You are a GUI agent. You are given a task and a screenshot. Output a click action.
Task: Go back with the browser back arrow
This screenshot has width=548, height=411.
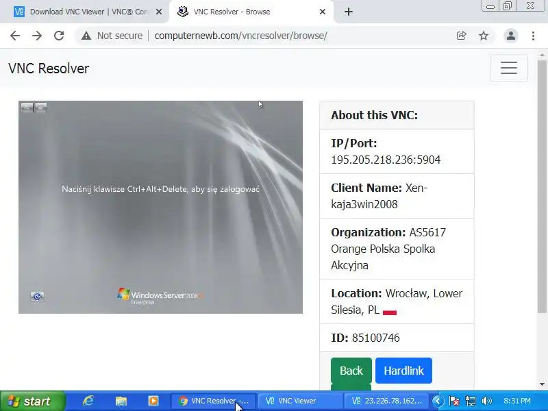pos(15,36)
